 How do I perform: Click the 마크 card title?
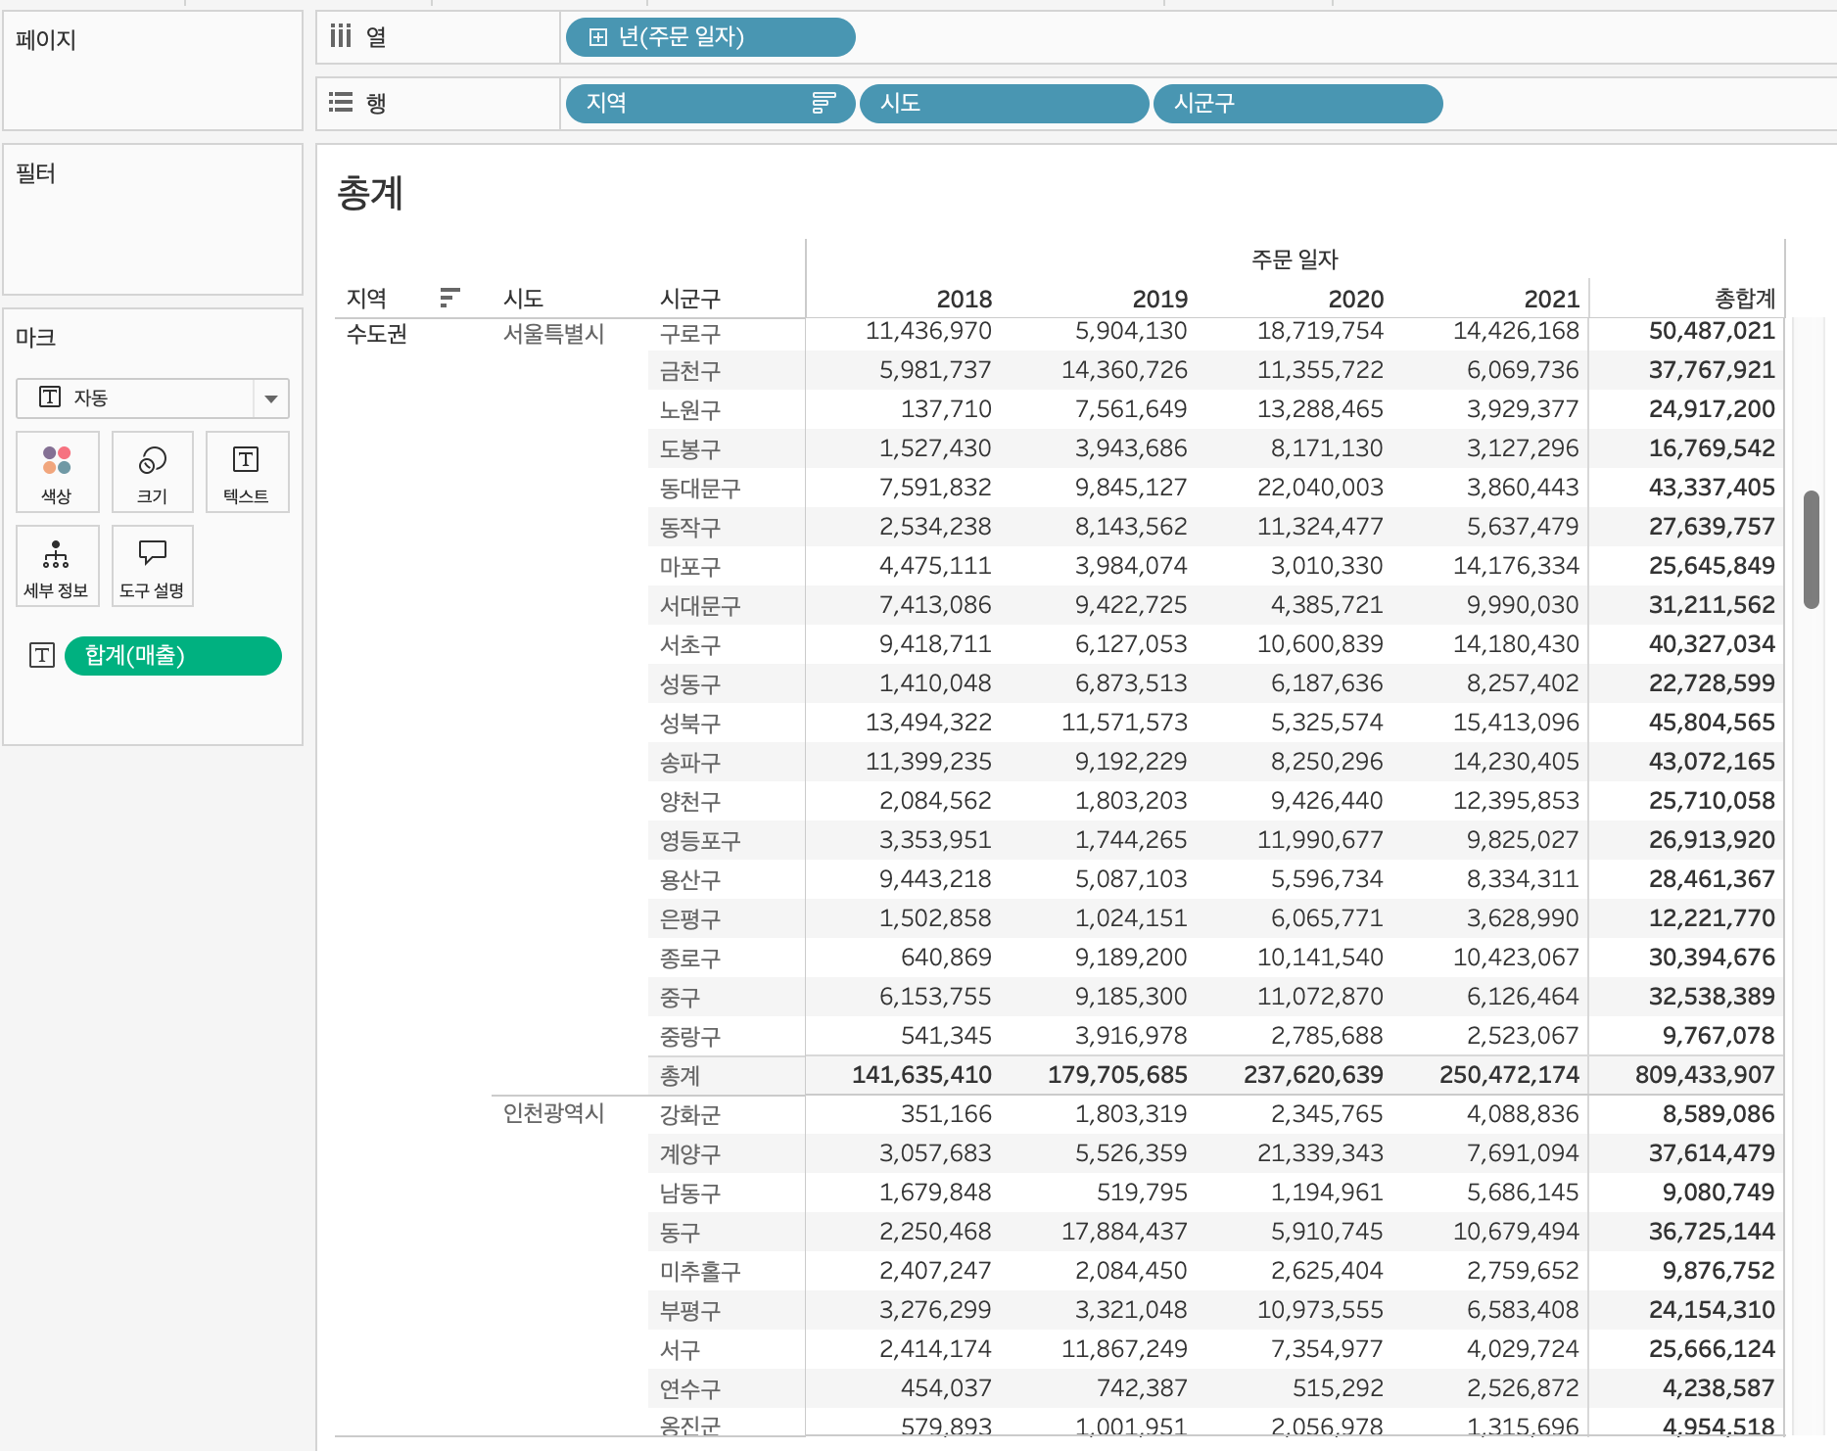[x=36, y=338]
